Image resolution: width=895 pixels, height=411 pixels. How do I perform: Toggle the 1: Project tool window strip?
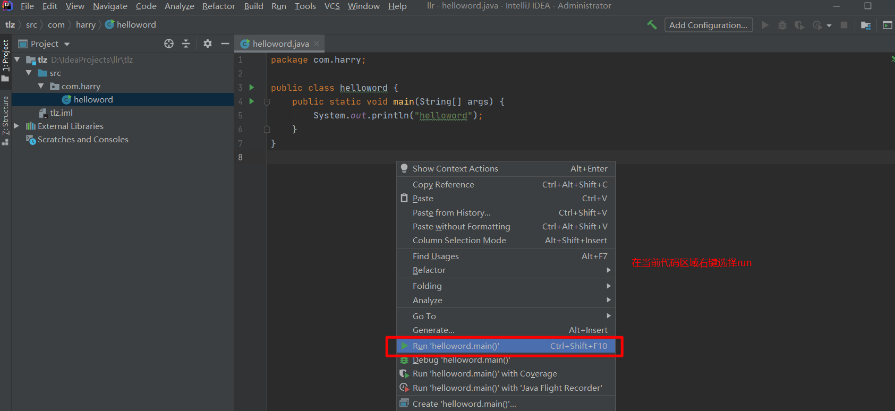[5, 61]
